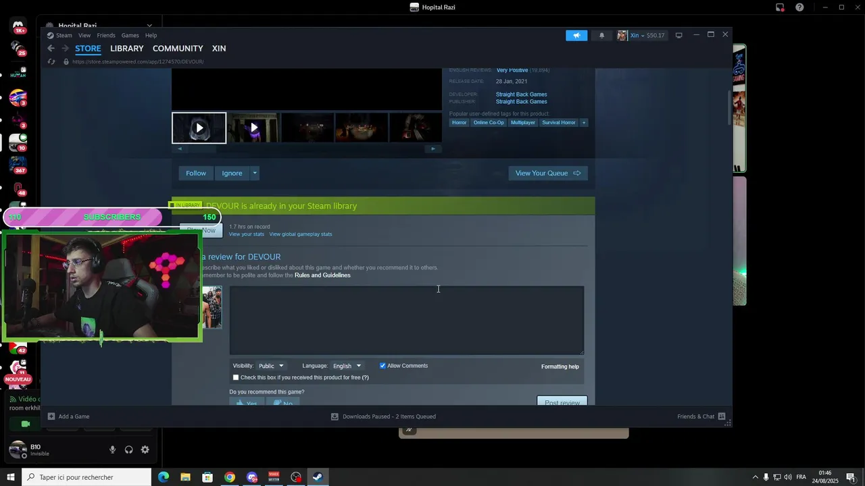This screenshot has height=486, width=865.
Task: Open Formatting help link
Action: tap(560, 367)
